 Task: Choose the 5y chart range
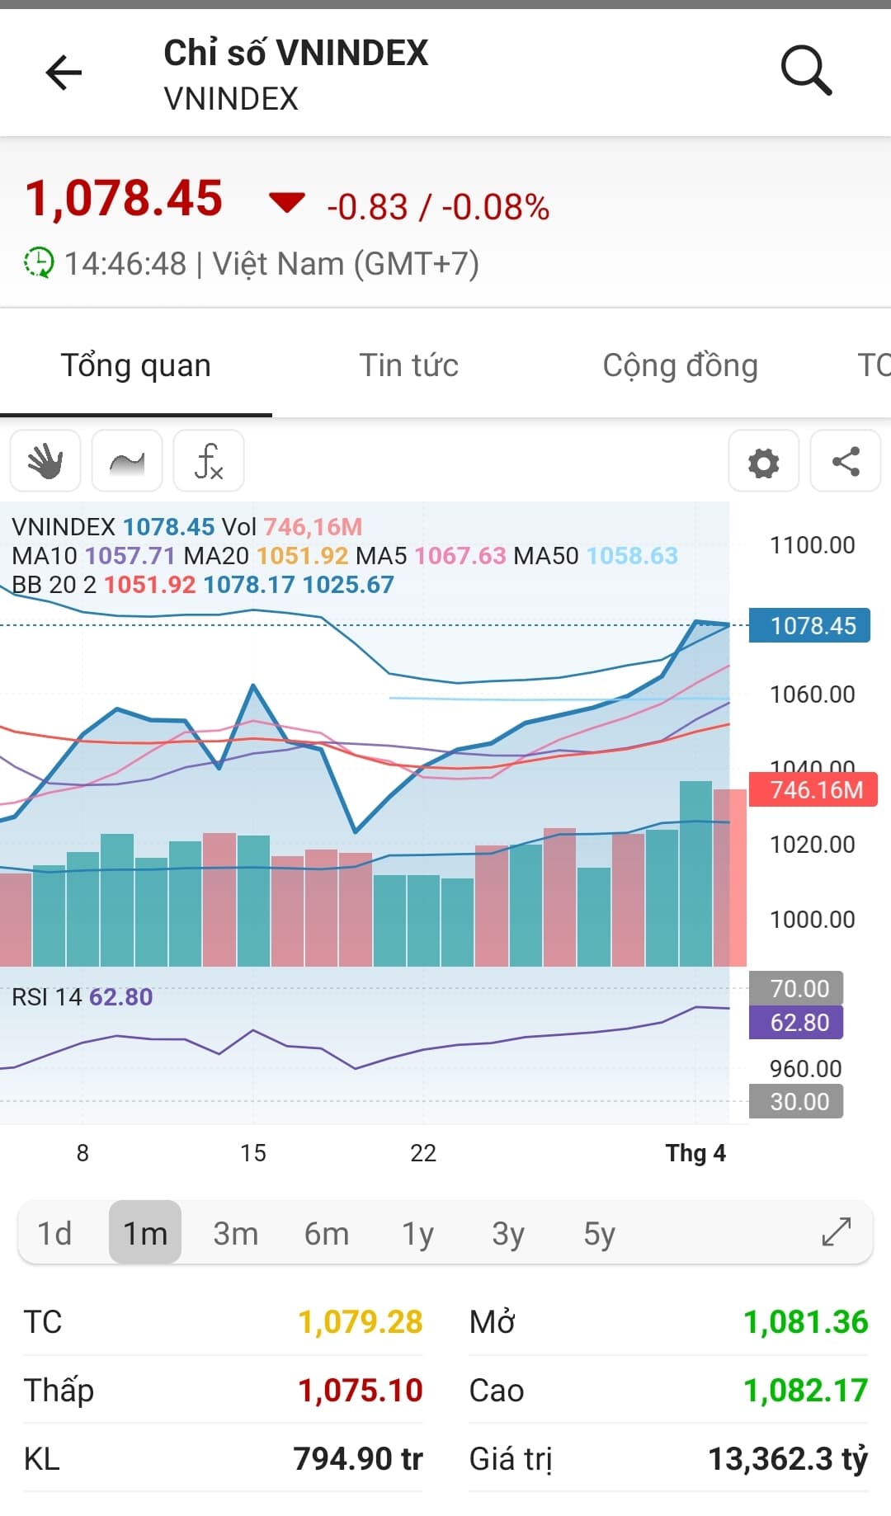(599, 1233)
